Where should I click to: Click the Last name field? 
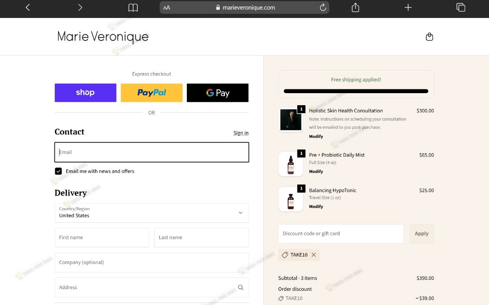pyautogui.click(x=201, y=237)
